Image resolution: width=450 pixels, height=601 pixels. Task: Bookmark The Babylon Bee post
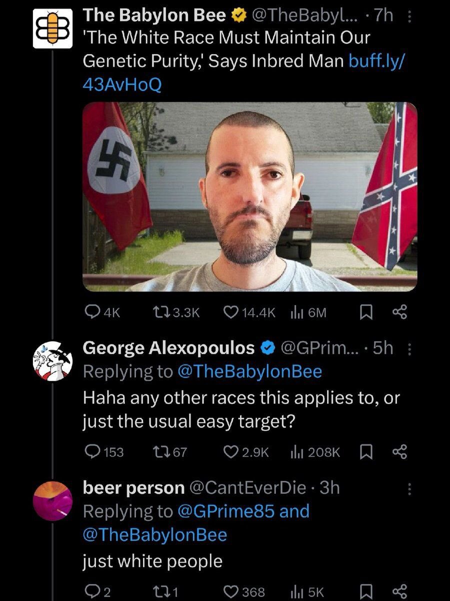pyautogui.click(x=366, y=313)
